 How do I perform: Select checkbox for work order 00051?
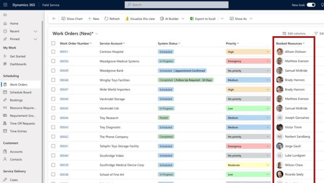(53, 52)
